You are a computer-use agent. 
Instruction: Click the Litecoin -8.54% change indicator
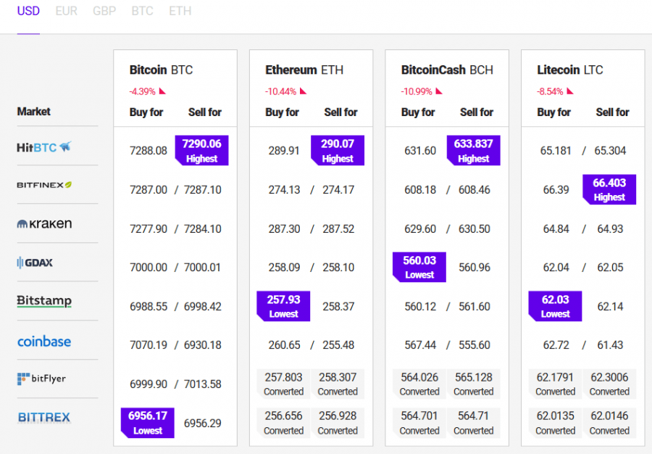pyautogui.click(x=555, y=91)
